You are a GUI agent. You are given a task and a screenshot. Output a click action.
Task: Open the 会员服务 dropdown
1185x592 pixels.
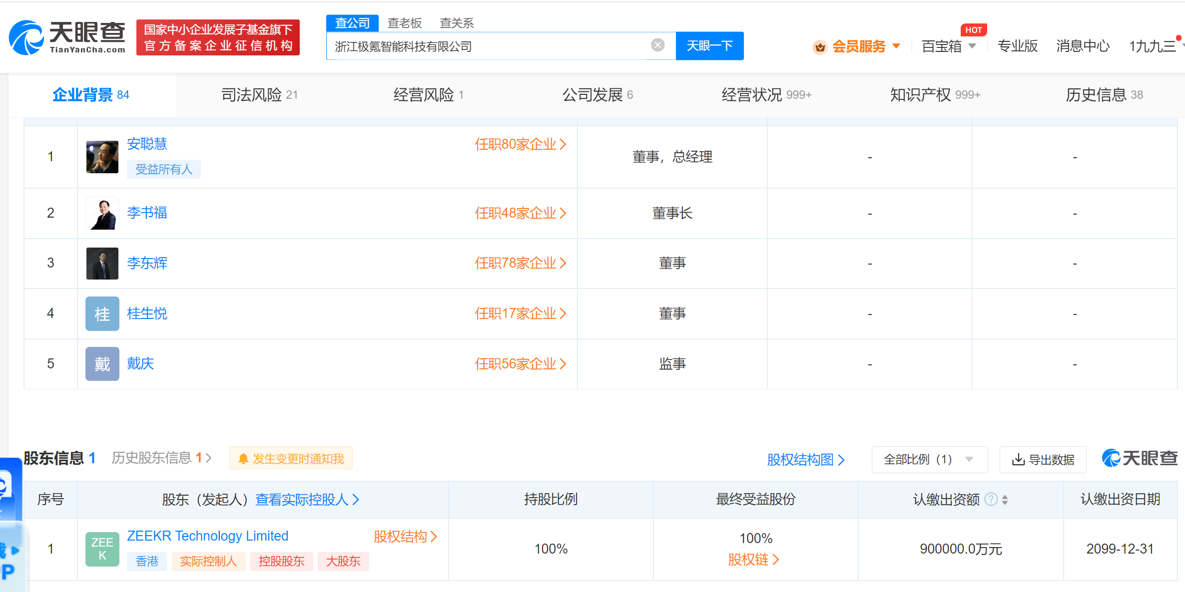866,46
